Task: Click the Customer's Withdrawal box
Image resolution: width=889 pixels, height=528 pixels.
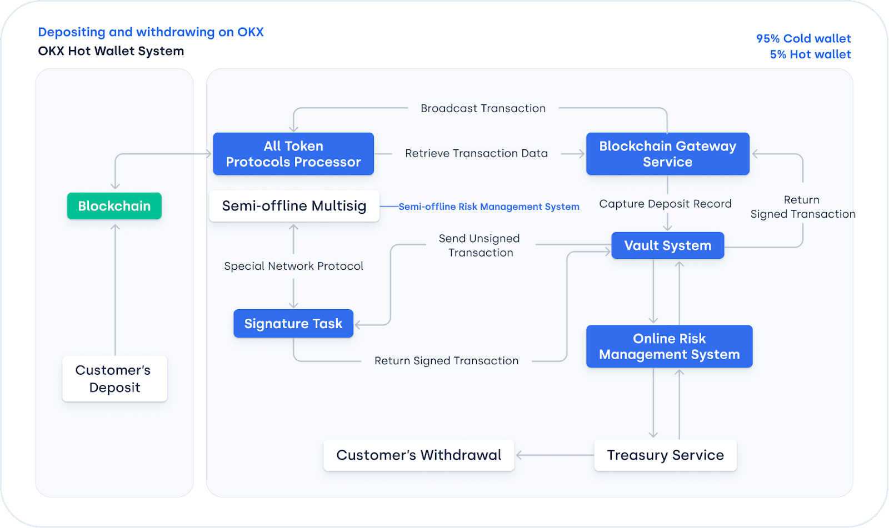Action: [x=419, y=455]
